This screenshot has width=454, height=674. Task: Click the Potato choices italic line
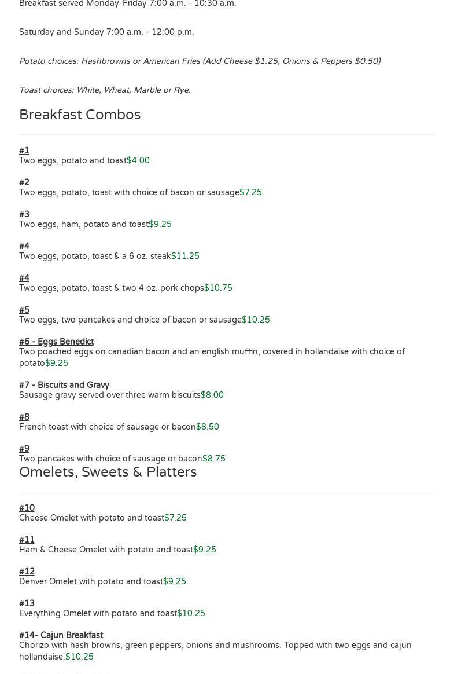(x=200, y=61)
